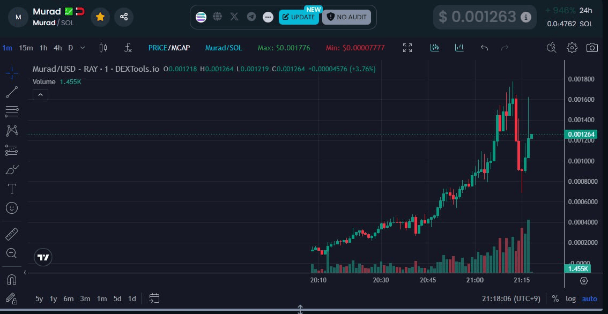This screenshot has height=314, width=608.
Task: Select the text annotation tool
Action: click(x=12, y=189)
